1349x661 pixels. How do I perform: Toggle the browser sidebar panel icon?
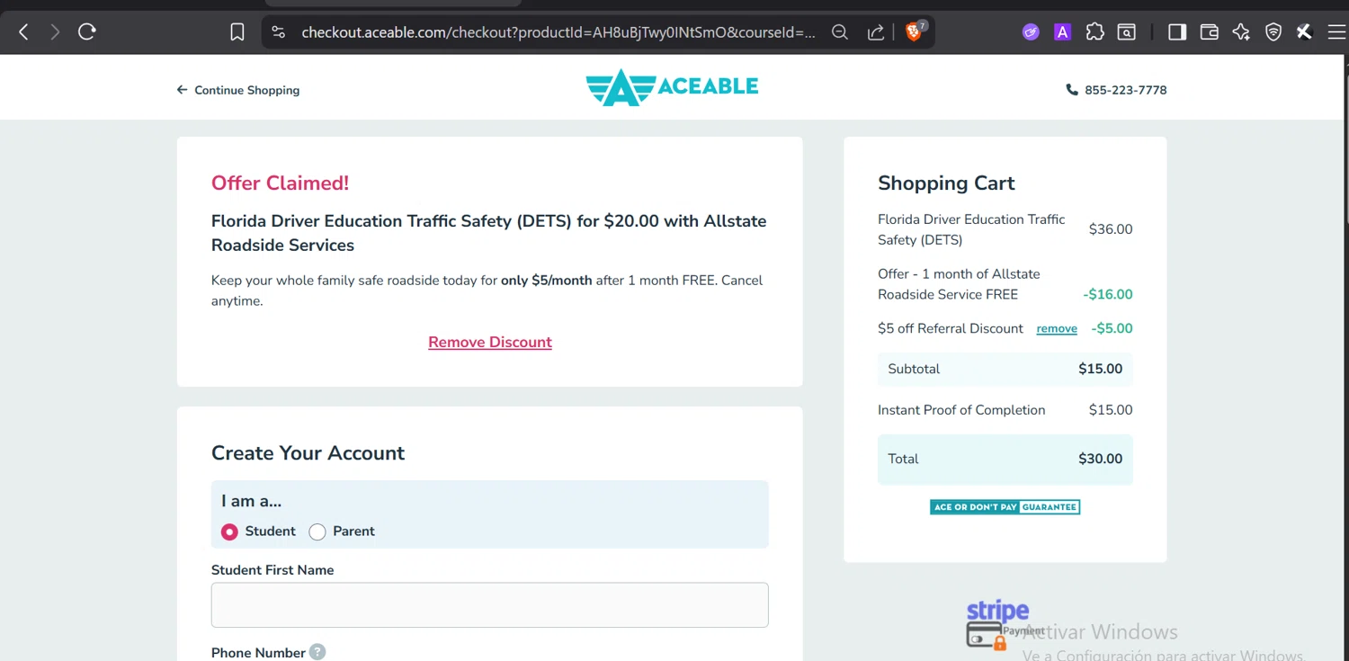(x=1176, y=32)
